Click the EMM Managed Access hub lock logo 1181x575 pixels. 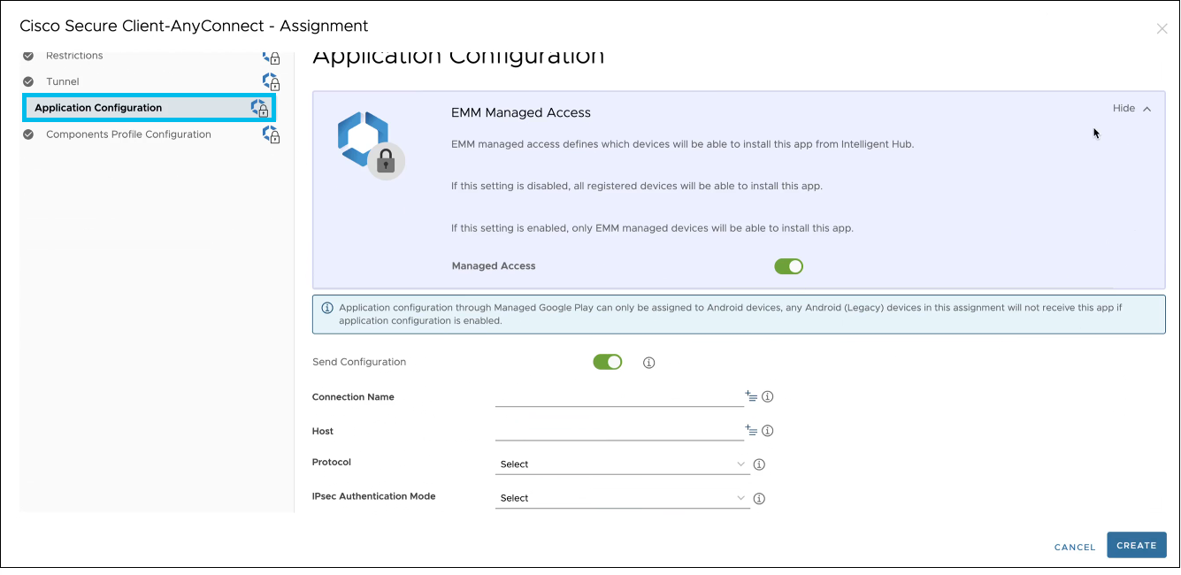(371, 145)
